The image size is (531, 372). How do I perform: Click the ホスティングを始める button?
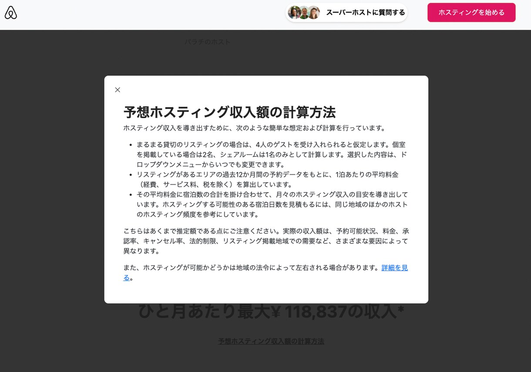pyautogui.click(x=471, y=13)
